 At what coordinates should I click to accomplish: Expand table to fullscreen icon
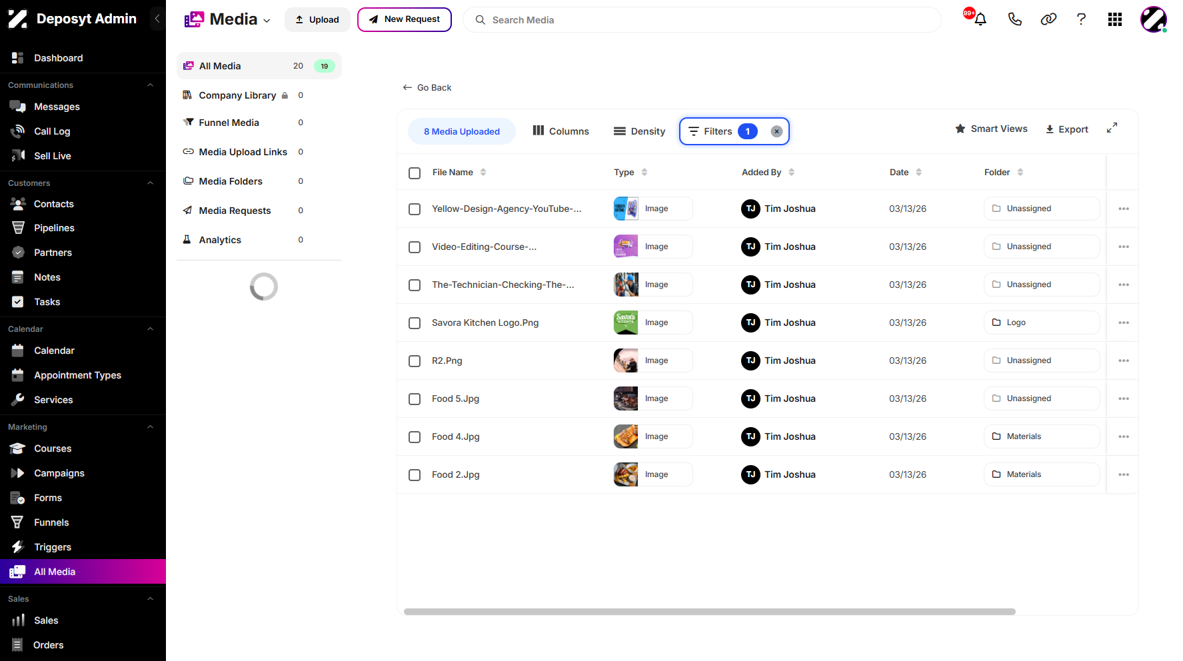pos(1112,128)
